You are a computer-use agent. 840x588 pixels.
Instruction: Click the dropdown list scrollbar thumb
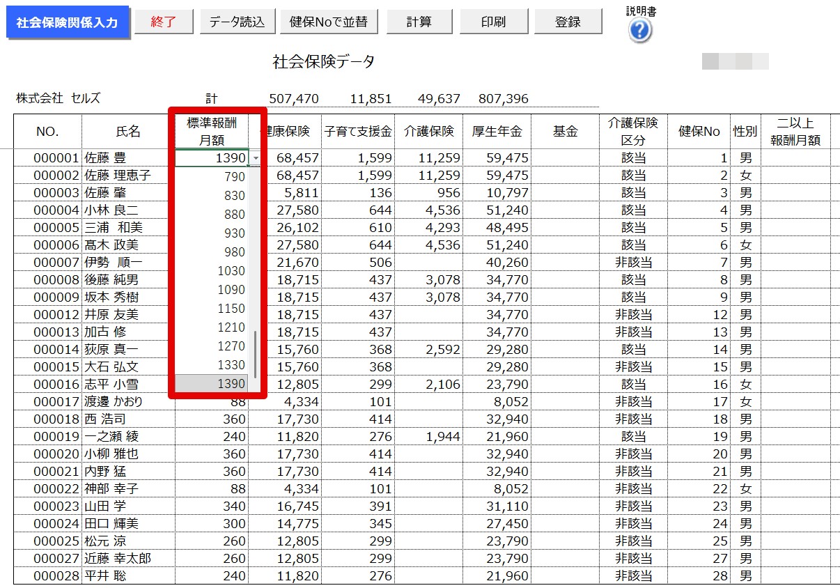255,354
